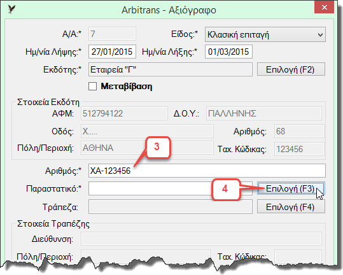Click the empty Παραστατικό input field

(x=171, y=188)
